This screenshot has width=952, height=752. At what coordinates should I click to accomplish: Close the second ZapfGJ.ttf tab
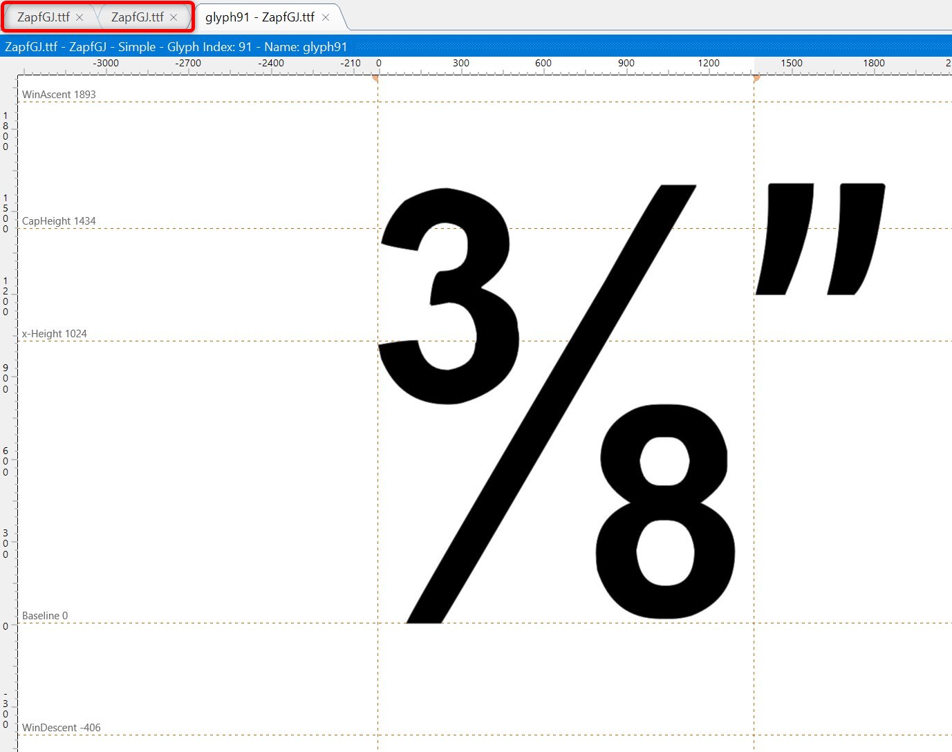tap(174, 17)
